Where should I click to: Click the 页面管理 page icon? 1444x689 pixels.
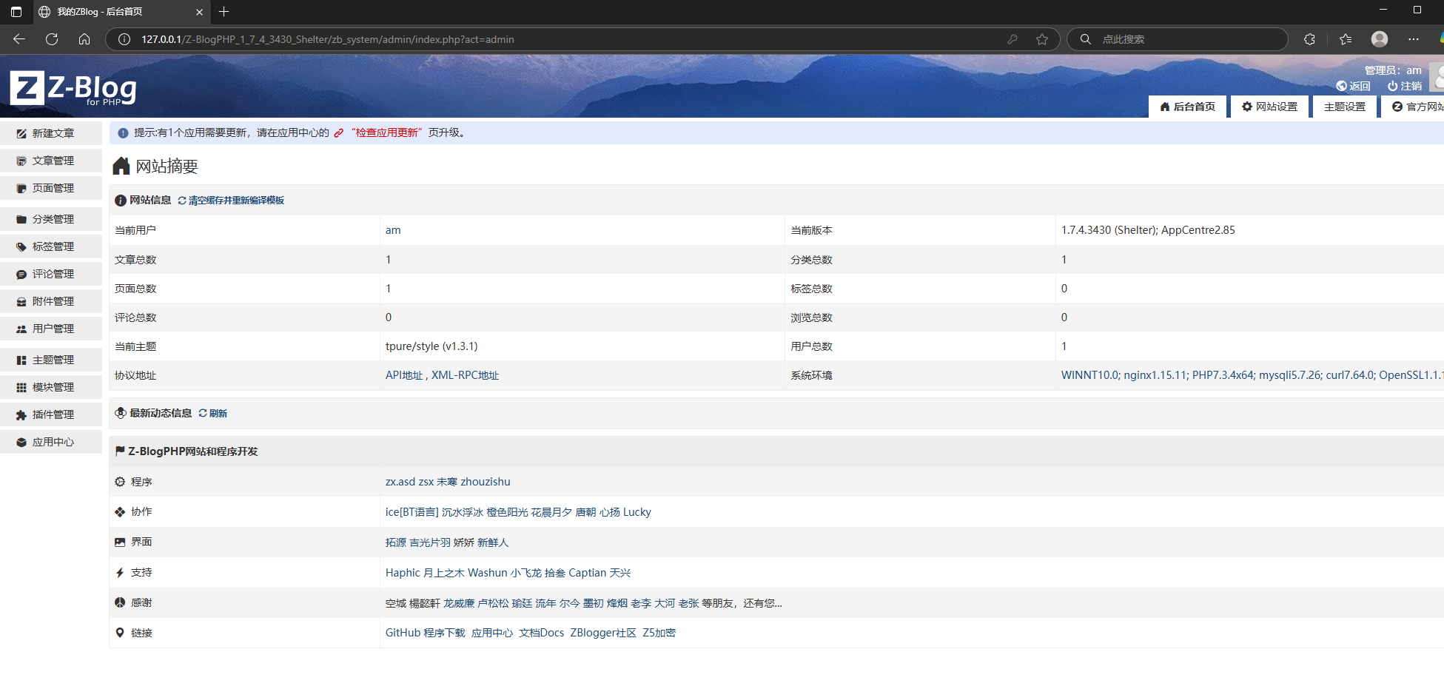tap(21, 189)
